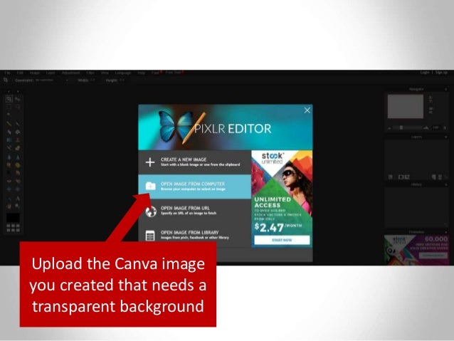Choose Create a New Image
Viewport: 454px width, 341px height.
coord(194,162)
